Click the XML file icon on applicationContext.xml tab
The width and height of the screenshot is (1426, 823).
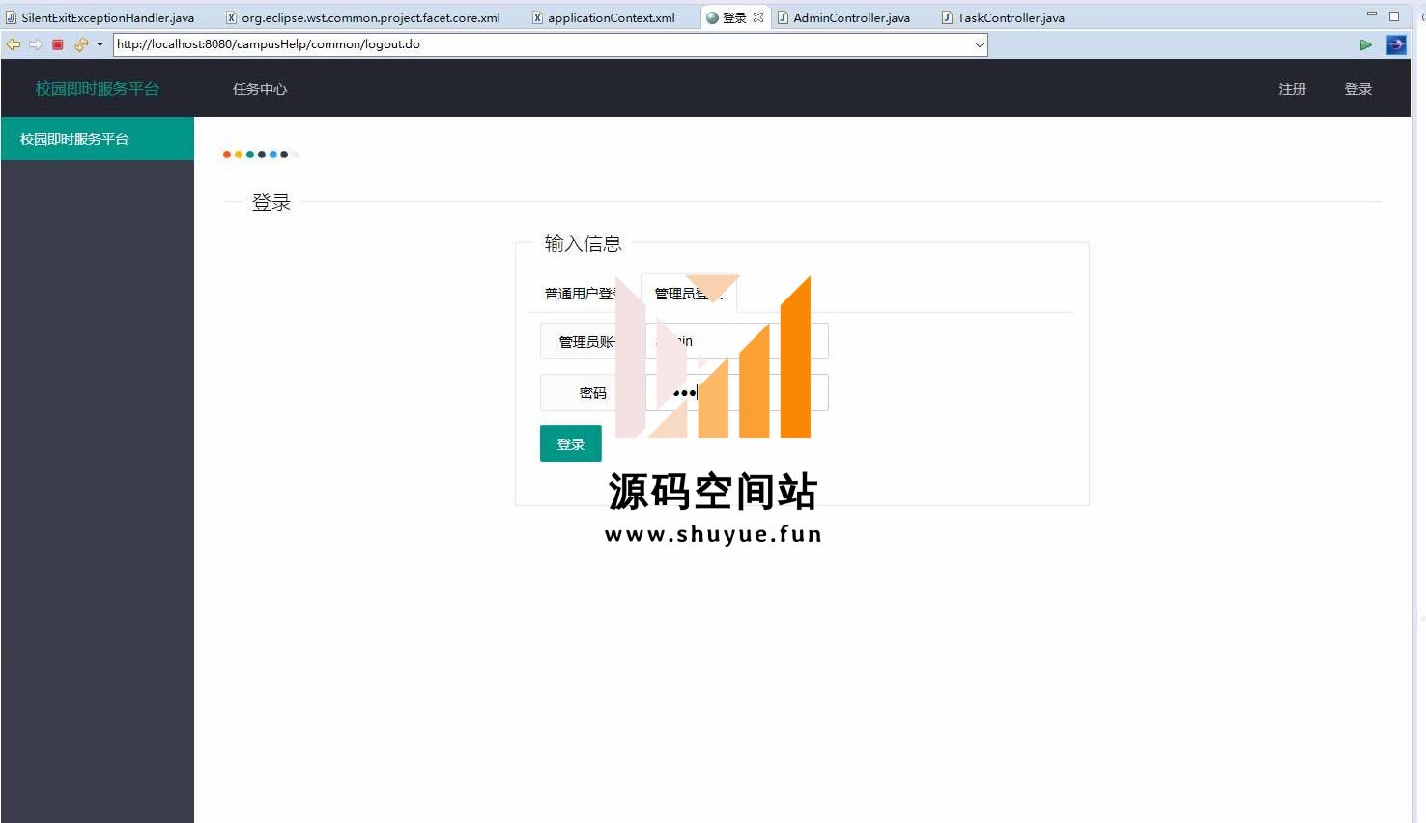537,17
